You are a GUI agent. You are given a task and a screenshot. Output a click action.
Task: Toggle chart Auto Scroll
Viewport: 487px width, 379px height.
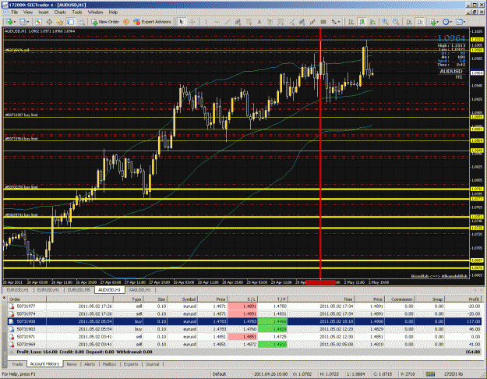(409, 22)
